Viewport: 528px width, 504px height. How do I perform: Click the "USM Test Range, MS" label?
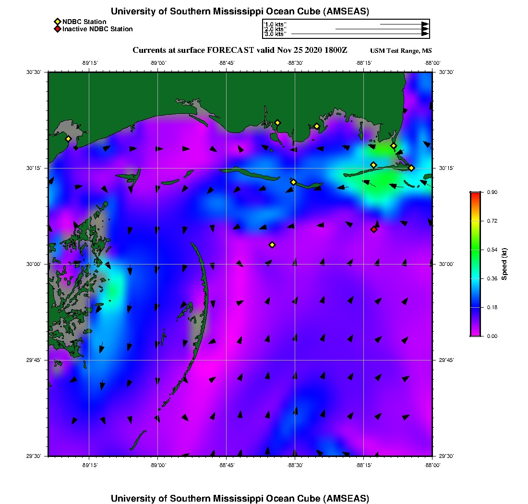click(401, 51)
